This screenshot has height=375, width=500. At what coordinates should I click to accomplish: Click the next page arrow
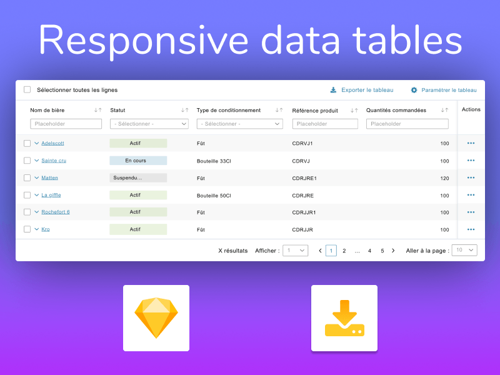point(393,250)
